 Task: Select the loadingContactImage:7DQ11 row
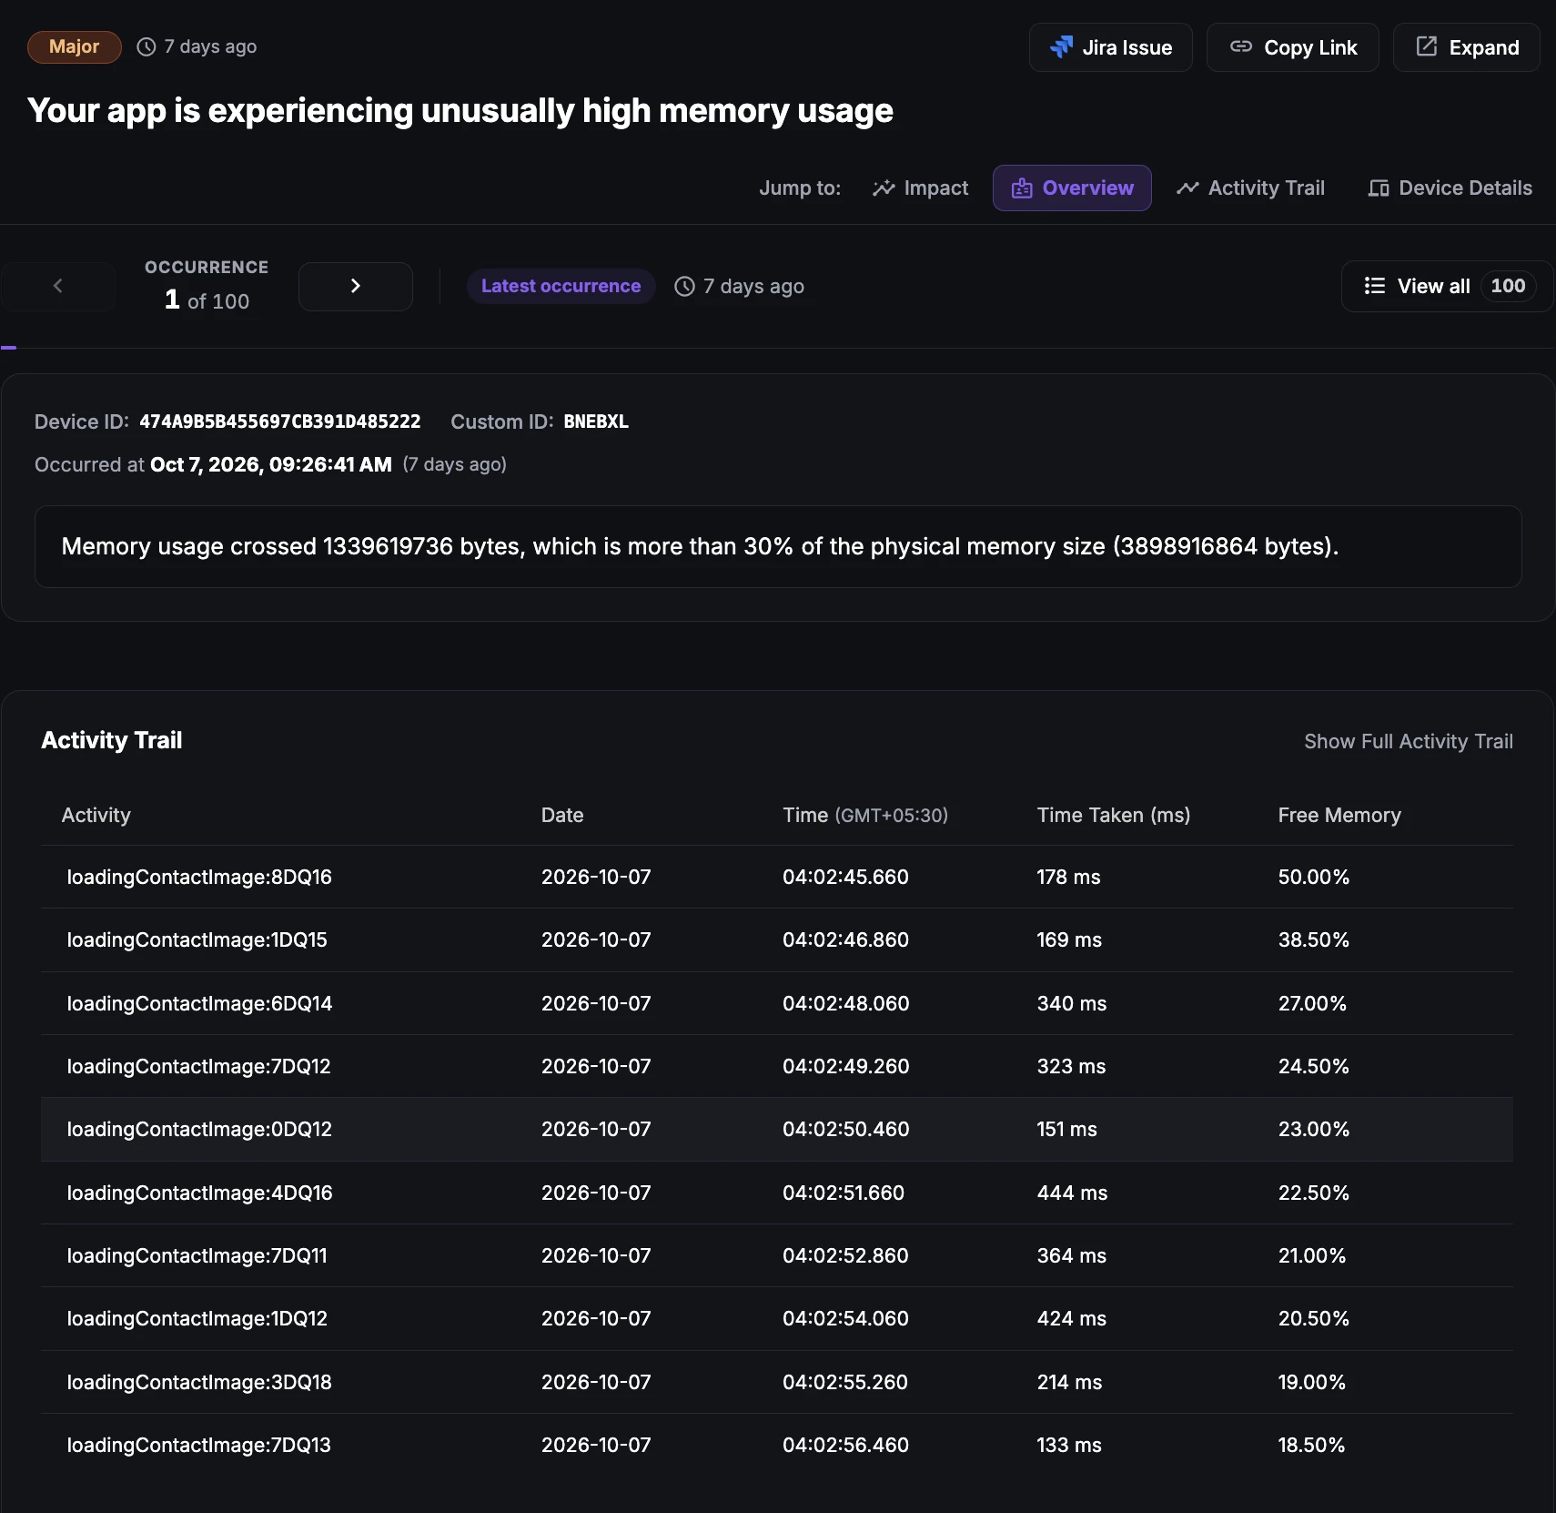point(776,1255)
